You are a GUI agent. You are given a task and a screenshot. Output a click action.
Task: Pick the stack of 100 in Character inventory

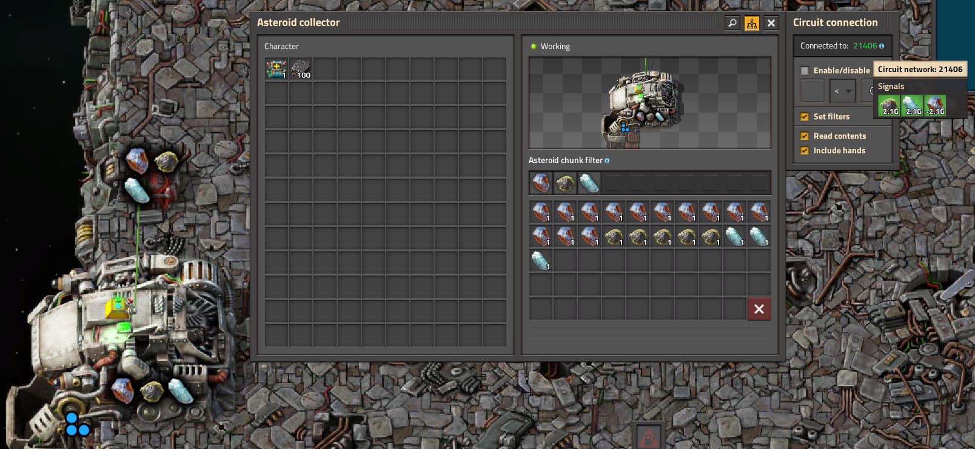click(301, 69)
